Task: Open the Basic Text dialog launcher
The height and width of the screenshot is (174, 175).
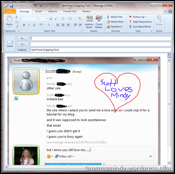Action: pyautogui.click(x=81, y=31)
